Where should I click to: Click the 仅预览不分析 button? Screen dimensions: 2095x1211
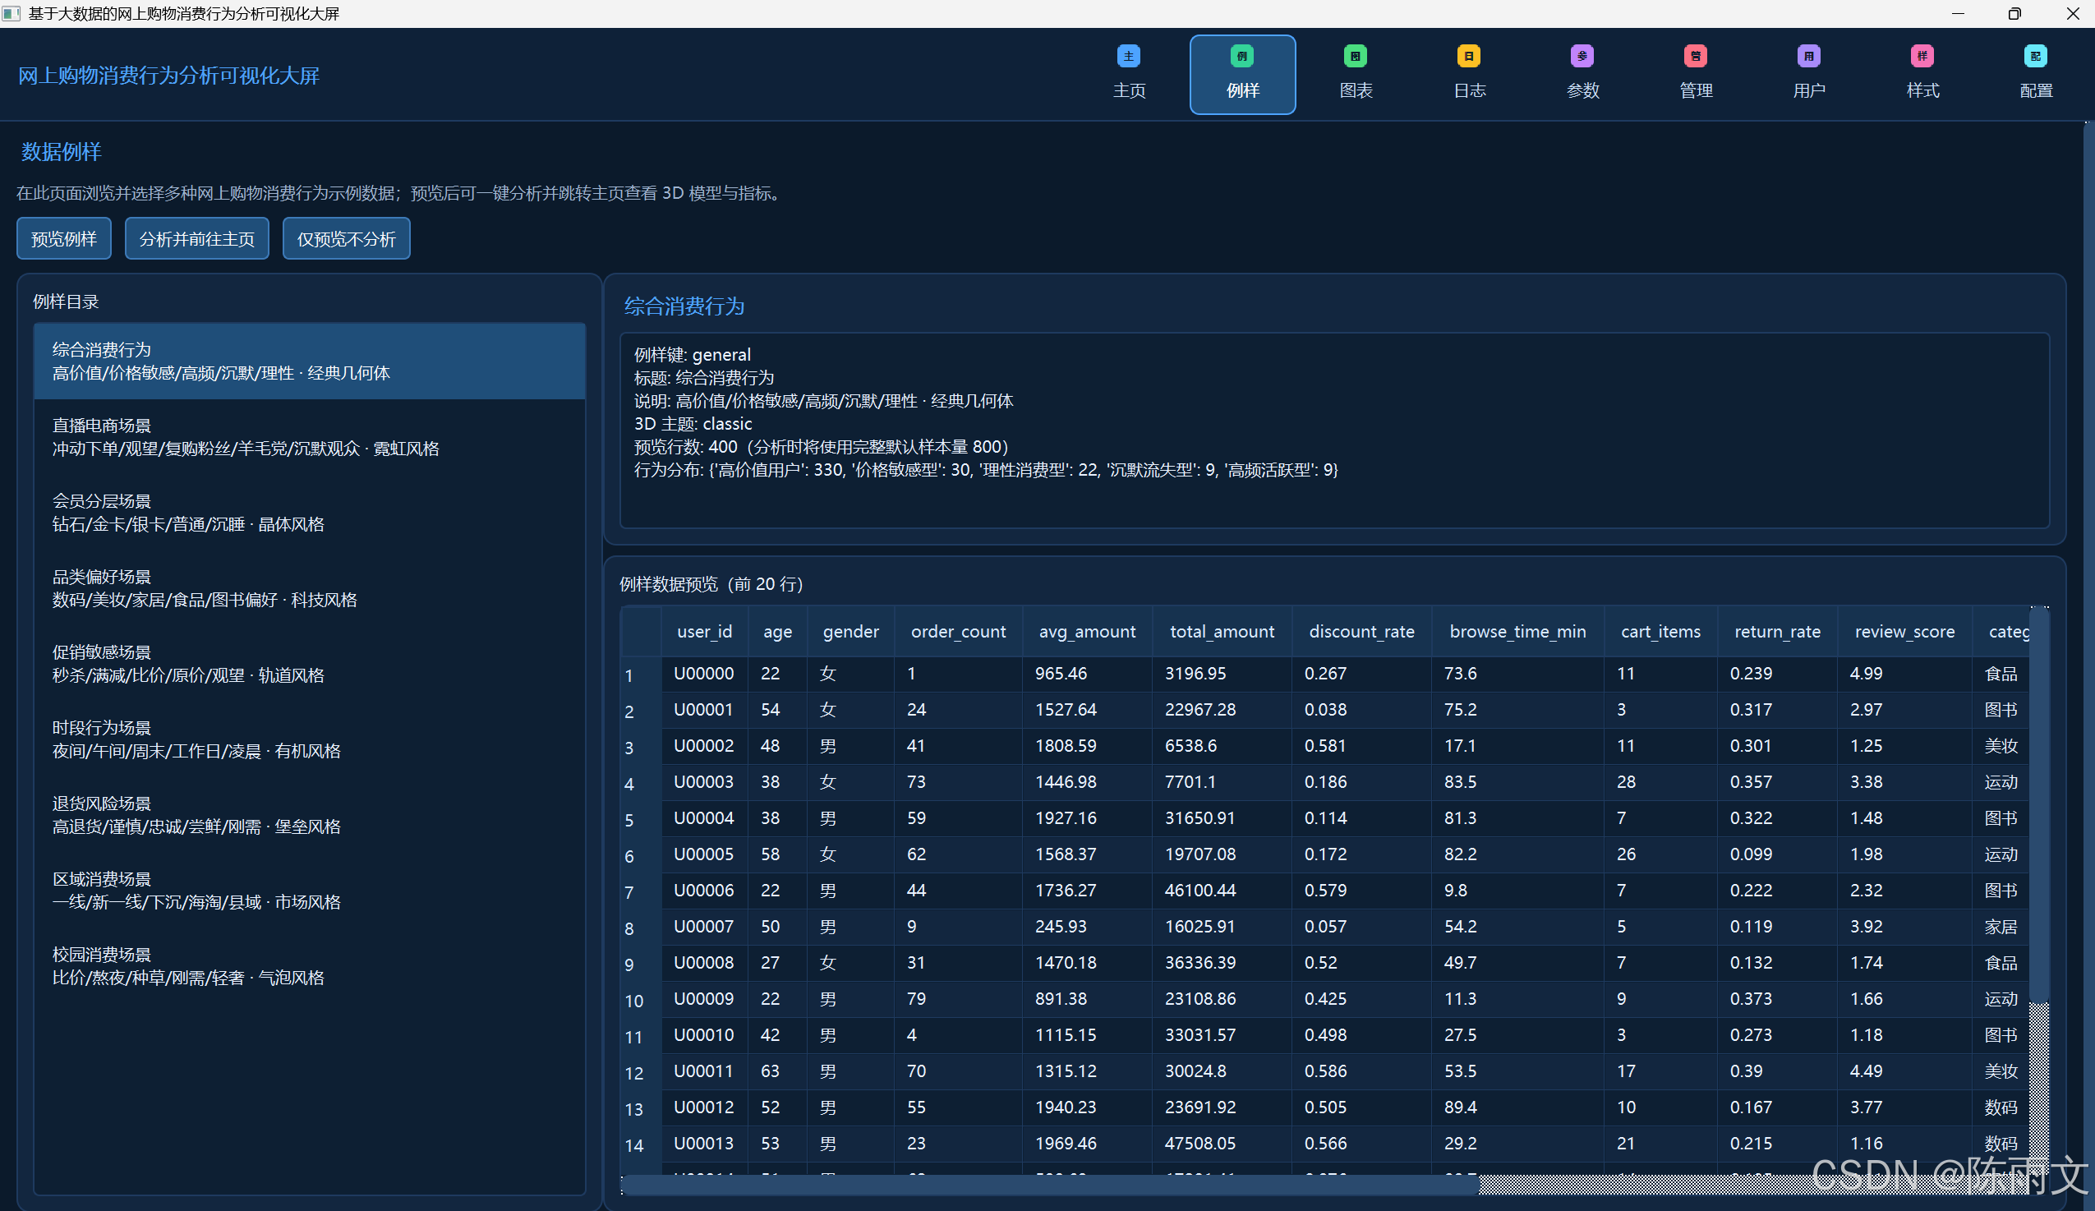pos(347,239)
